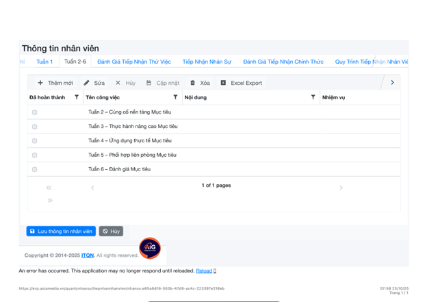This screenshot has width=427, height=302.
Task: Click the AiG chat logo icon
Action: tap(150, 248)
